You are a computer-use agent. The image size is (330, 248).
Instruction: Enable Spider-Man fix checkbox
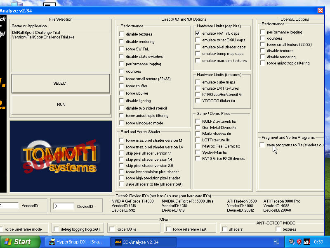198,152
